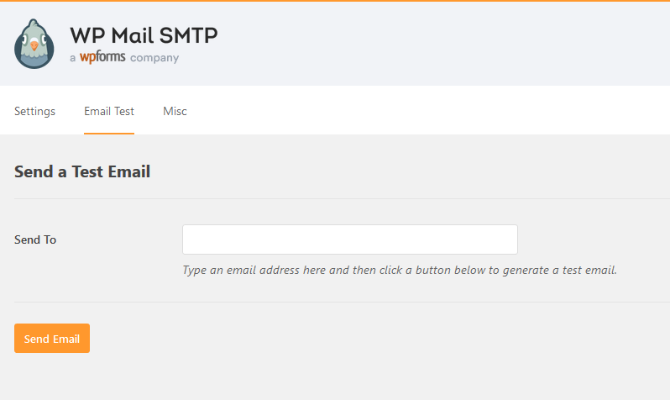Click the orange wpforms brand wordmark
The image size is (670, 400).
(102, 58)
